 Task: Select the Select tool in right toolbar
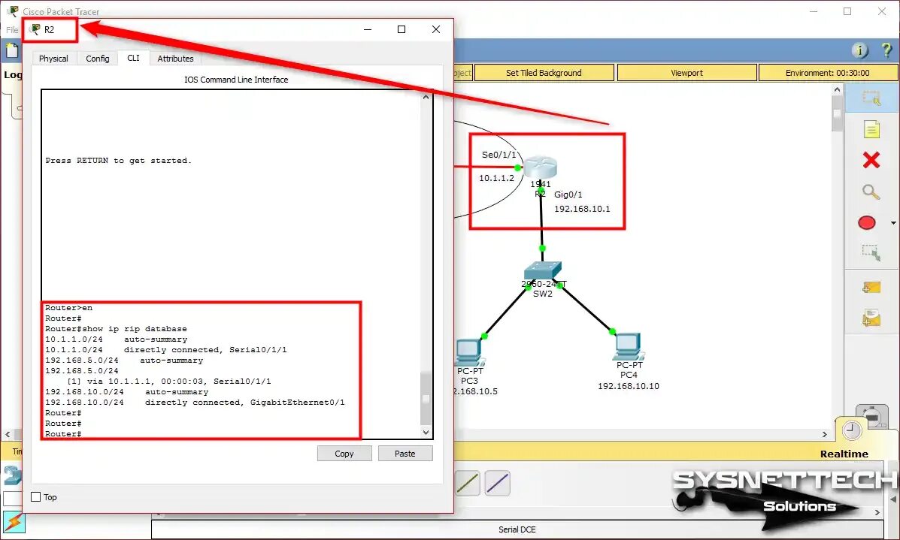(x=871, y=98)
